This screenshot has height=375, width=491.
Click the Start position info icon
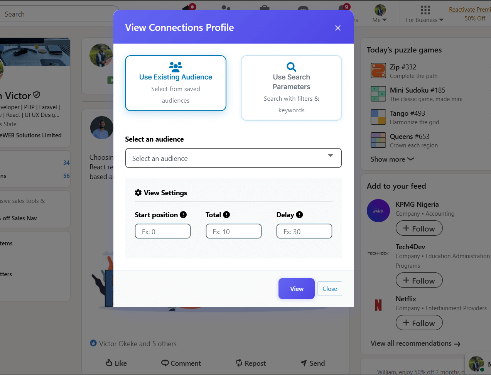183,215
